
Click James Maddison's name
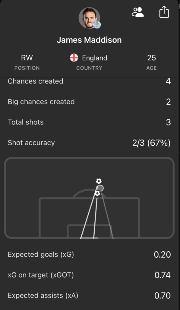point(90,40)
